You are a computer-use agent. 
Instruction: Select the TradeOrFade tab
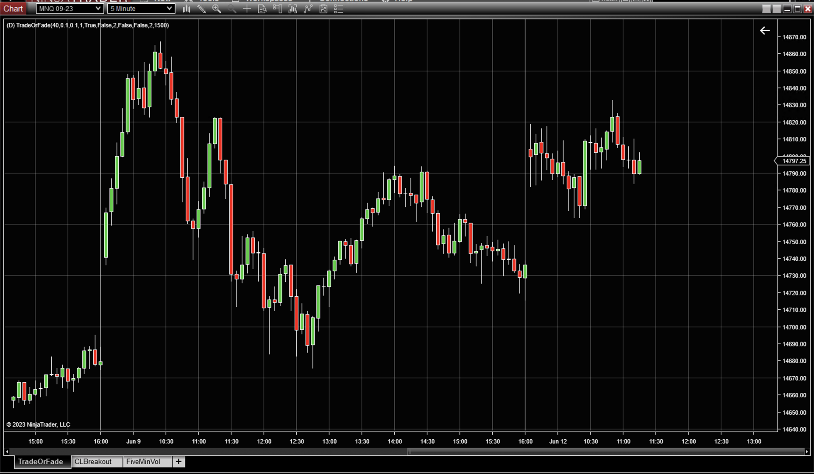(41, 462)
